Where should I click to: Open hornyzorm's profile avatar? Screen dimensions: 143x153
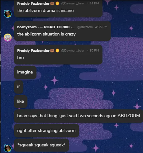(8, 37)
